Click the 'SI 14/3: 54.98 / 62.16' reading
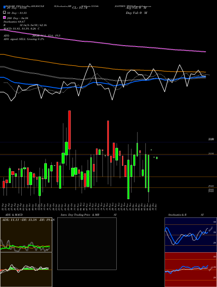Image resolution: width=217 pixels, height=287 pixels. coord(33,25)
